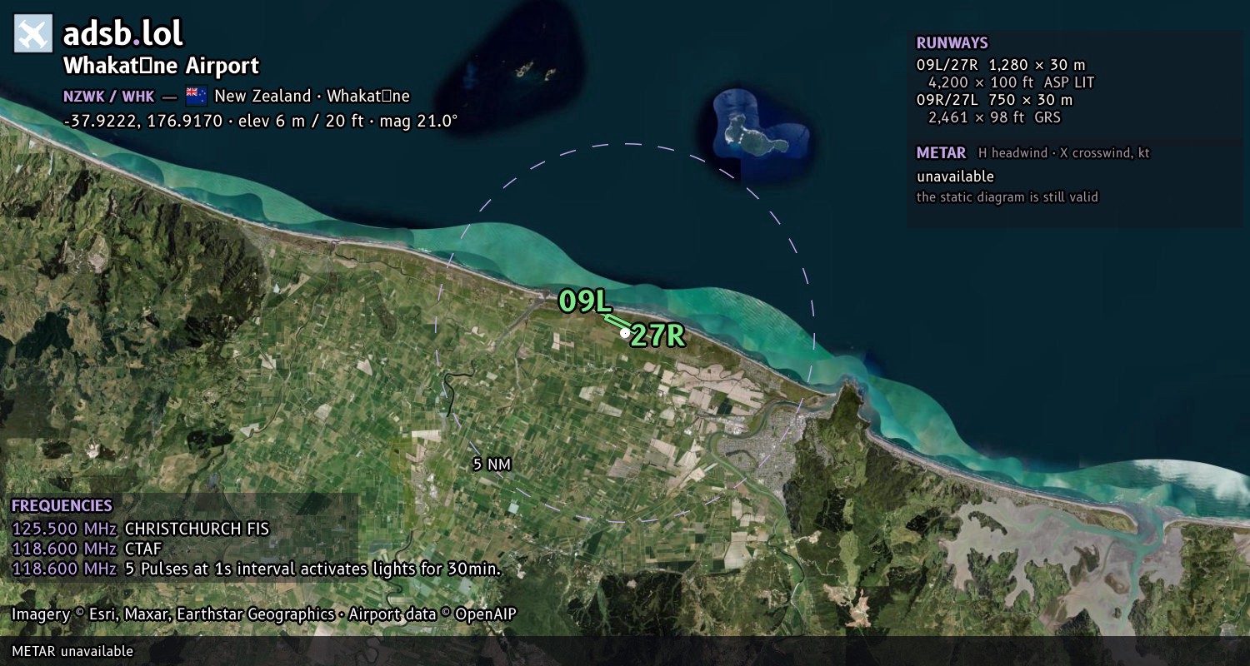The height and width of the screenshot is (666, 1250).
Task: Click the METAR panel heading
Action: 941,153
